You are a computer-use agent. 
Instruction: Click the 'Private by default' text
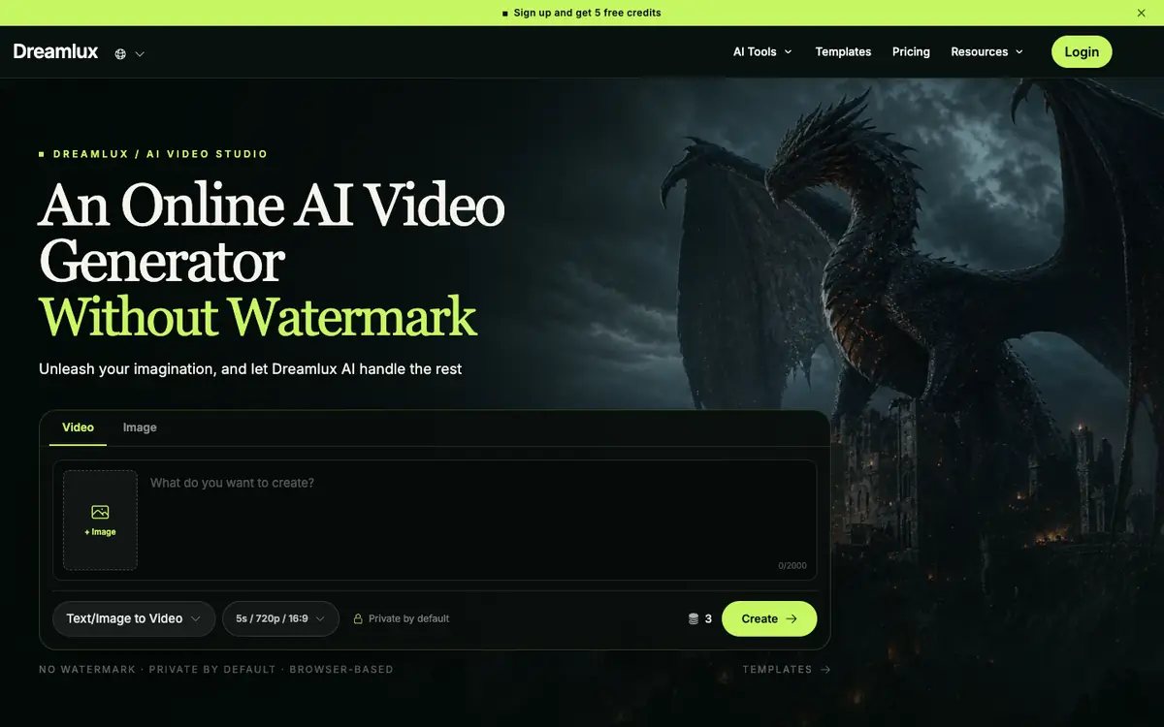408,618
